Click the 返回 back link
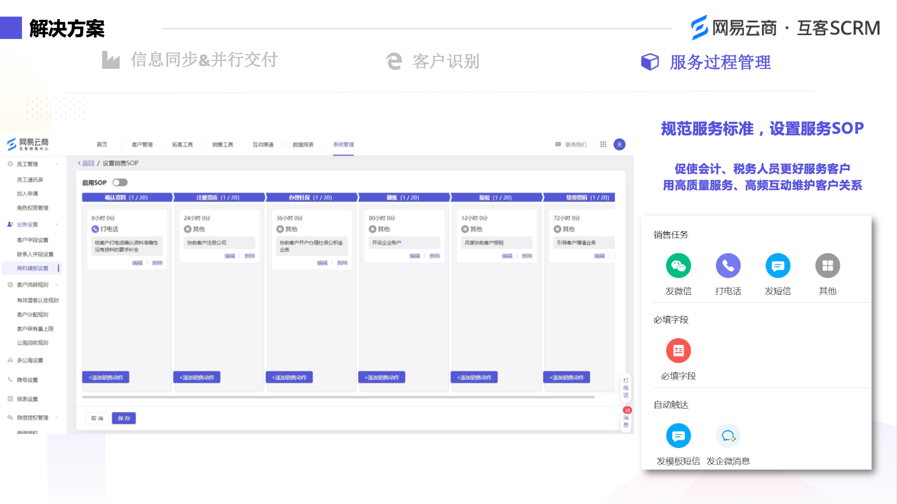The height and width of the screenshot is (504, 897). (x=86, y=163)
